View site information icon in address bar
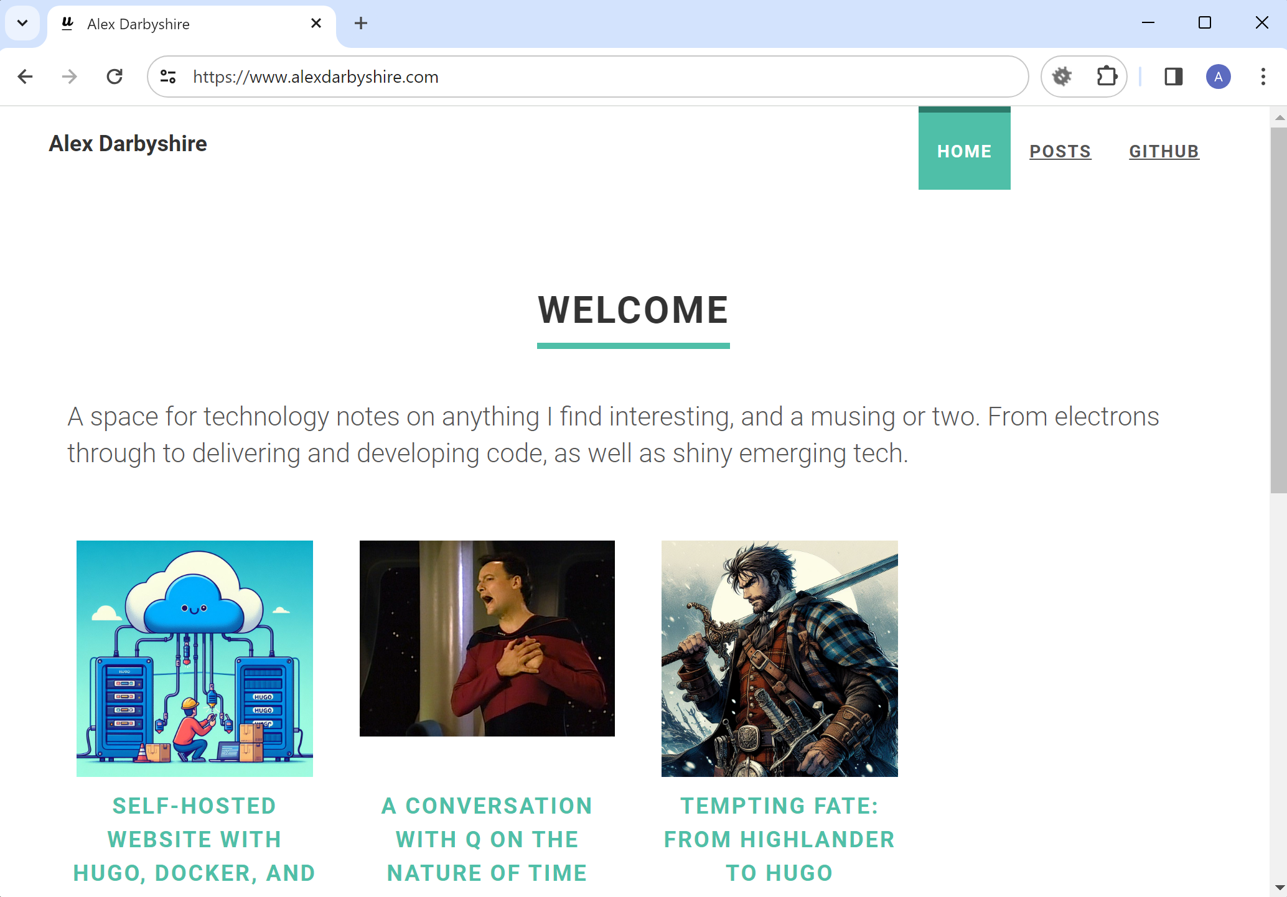Image resolution: width=1287 pixels, height=897 pixels. tap(168, 77)
